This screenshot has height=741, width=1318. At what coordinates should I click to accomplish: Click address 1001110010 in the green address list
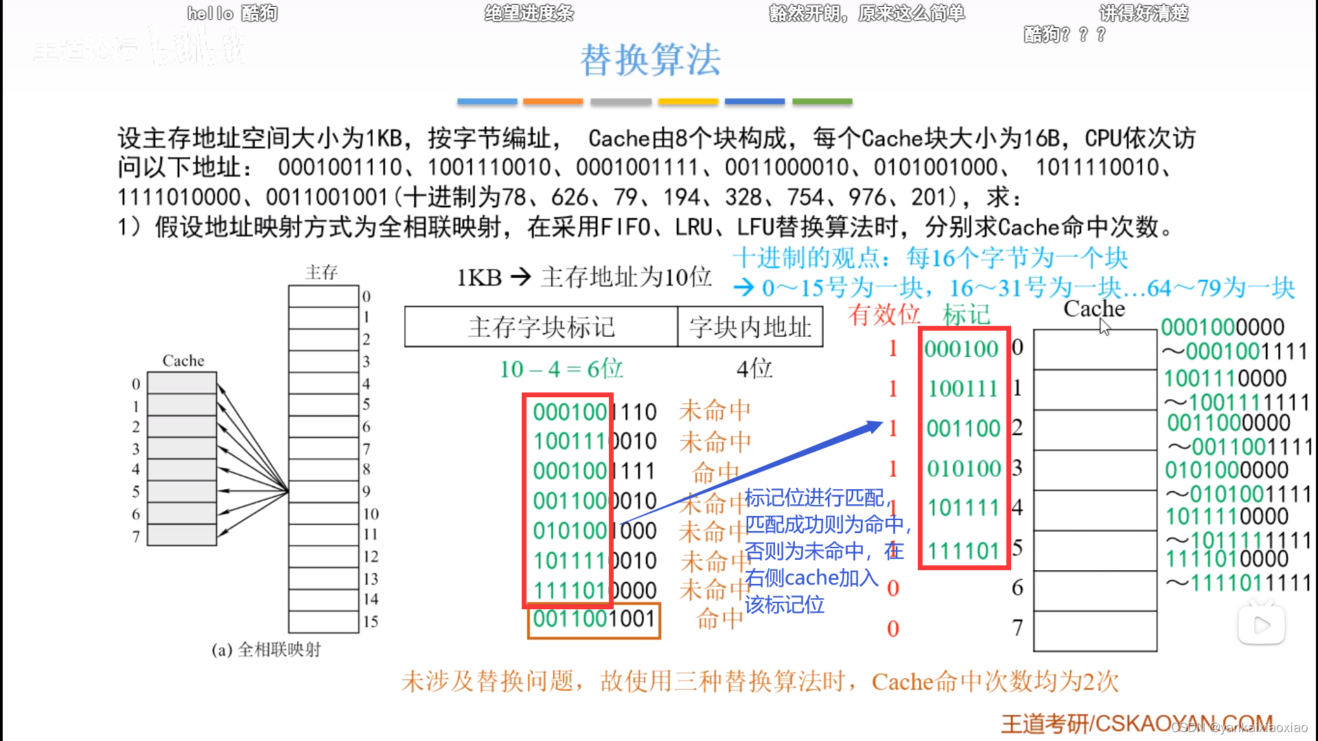(595, 441)
